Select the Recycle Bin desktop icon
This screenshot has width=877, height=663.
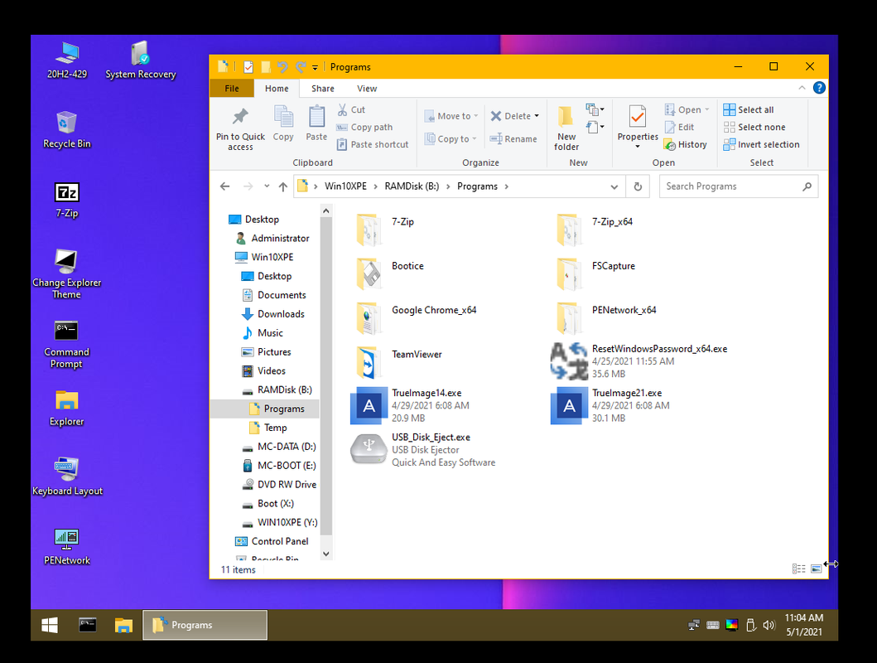[x=66, y=129]
